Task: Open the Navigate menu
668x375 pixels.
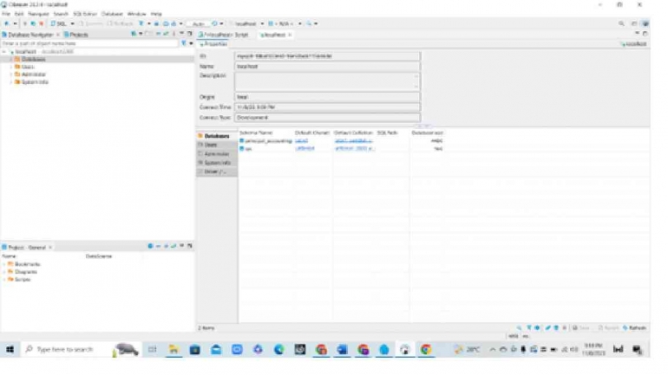Action: pos(38,14)
